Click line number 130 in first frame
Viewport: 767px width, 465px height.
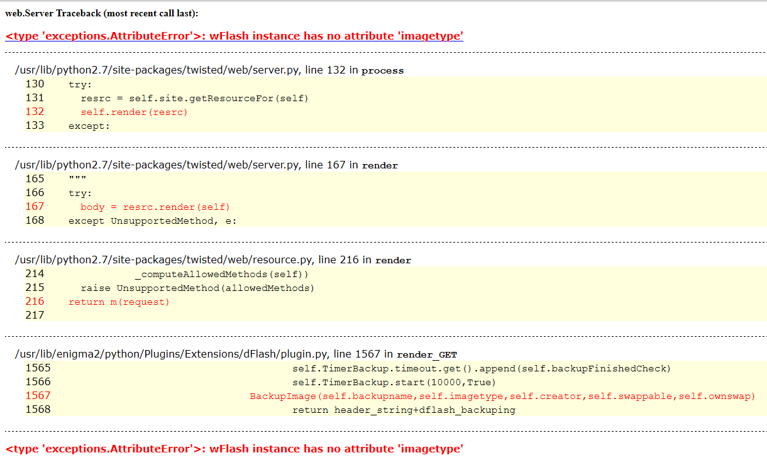[35, 84]
